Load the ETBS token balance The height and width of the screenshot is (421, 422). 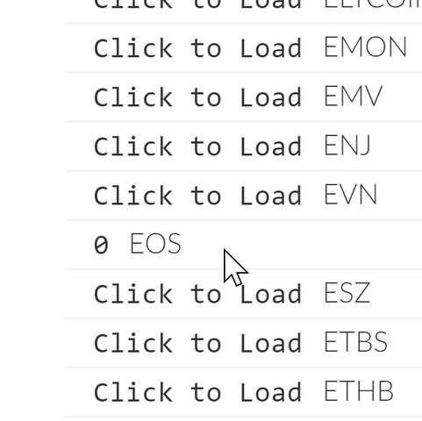[197, 342]
